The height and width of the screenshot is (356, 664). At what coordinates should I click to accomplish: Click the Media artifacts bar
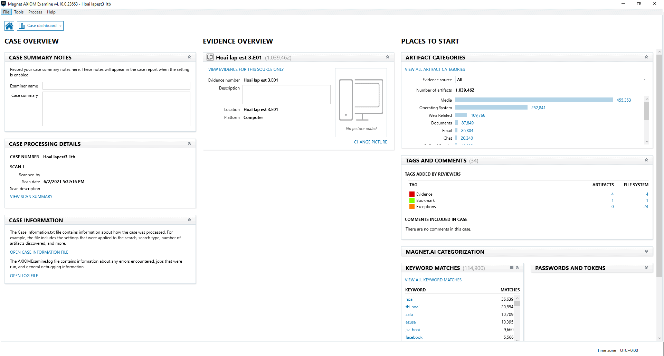534,100
